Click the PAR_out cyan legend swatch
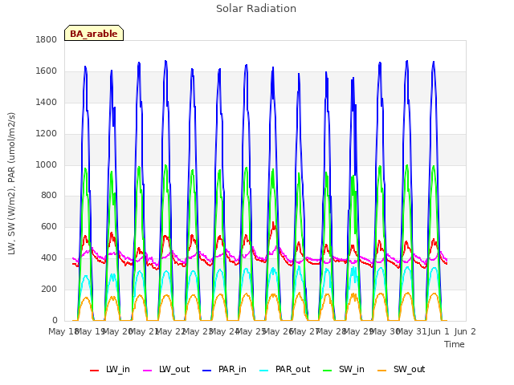514x385 pixels. [264, 371]
